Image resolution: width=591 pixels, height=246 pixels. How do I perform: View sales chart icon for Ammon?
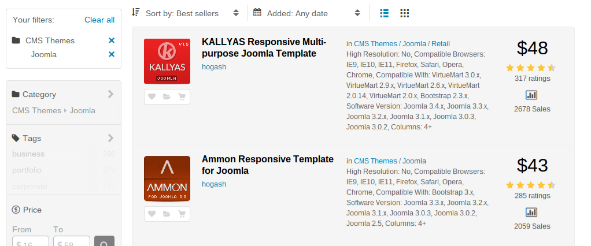point(531,212)
